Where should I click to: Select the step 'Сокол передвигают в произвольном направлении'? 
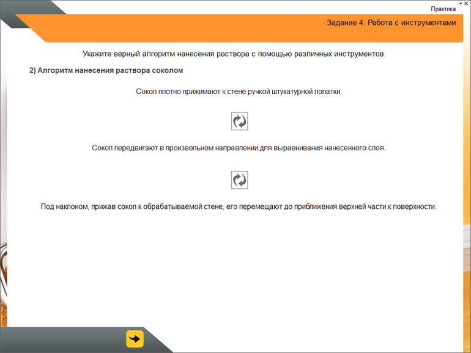coord(238,148)
